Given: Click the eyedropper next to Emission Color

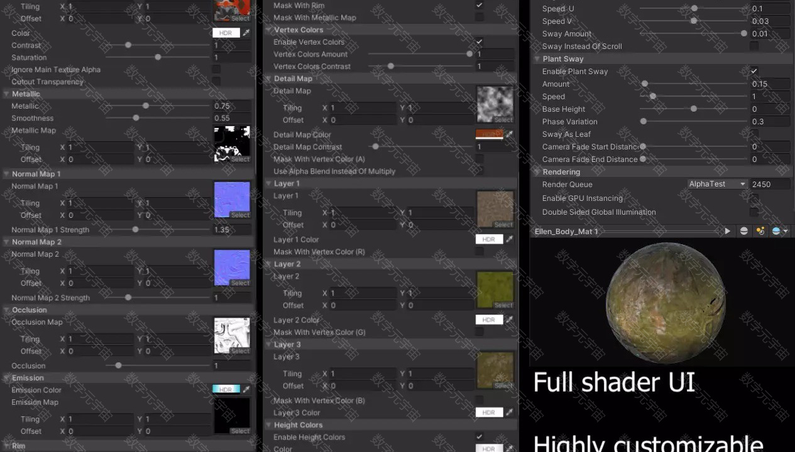Looking at the screenshot, I should point(246,390).
